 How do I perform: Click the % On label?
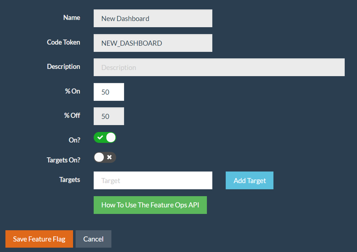(72, 91)
